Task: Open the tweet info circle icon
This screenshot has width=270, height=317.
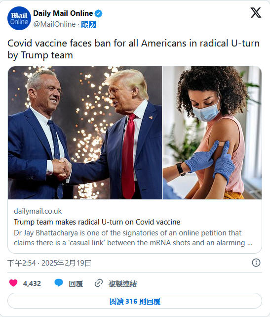Action: click(256, 263)
